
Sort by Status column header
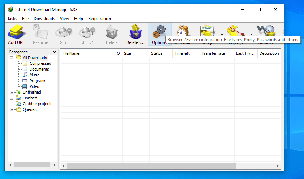[x=161, y=53]
